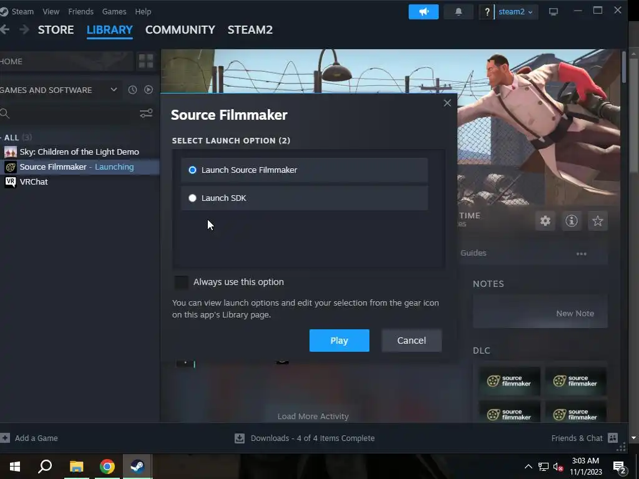Open Windows Start menu
The width and height of the screenshot is (639, 479).
[15, 467]
